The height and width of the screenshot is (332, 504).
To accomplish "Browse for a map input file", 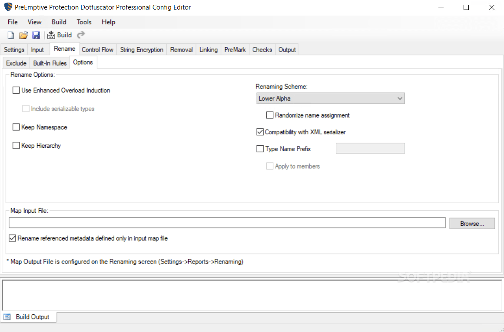I will (x=472, y=223).
